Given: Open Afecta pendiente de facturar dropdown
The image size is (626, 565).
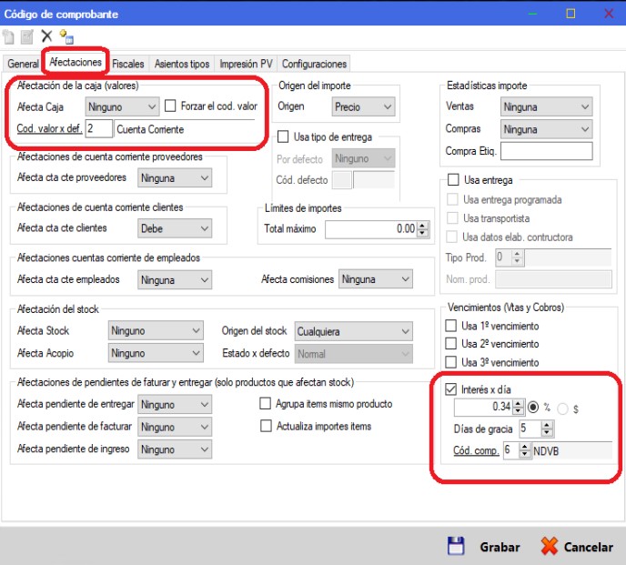Looking at the screenshot, I should (x=175, y=427).
